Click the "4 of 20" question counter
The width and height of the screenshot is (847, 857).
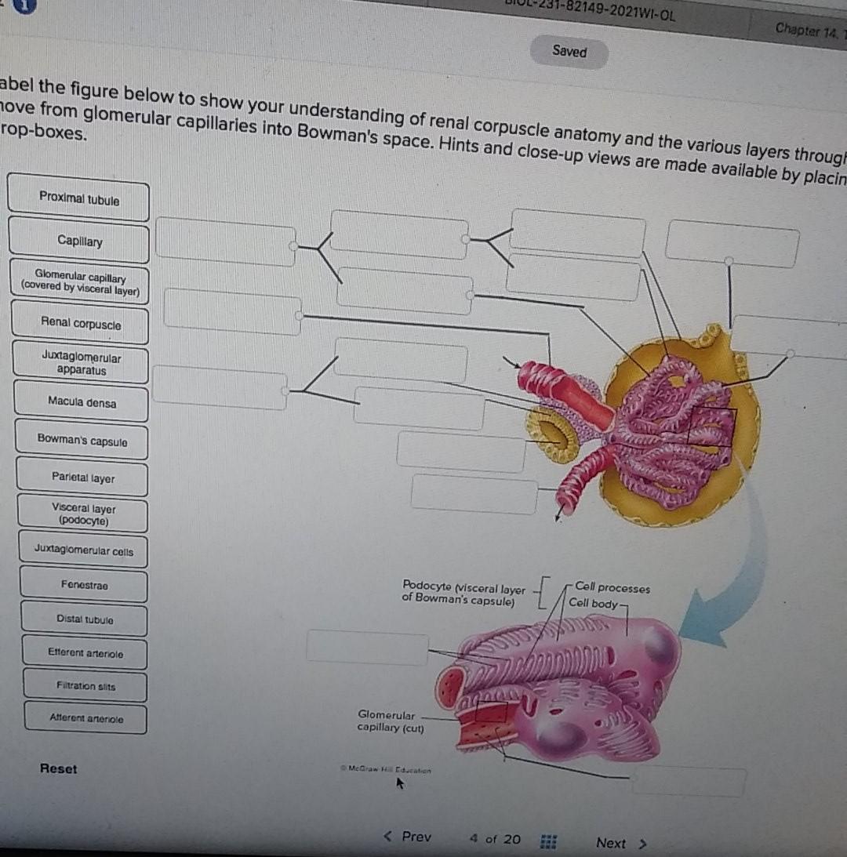point(495,839)
